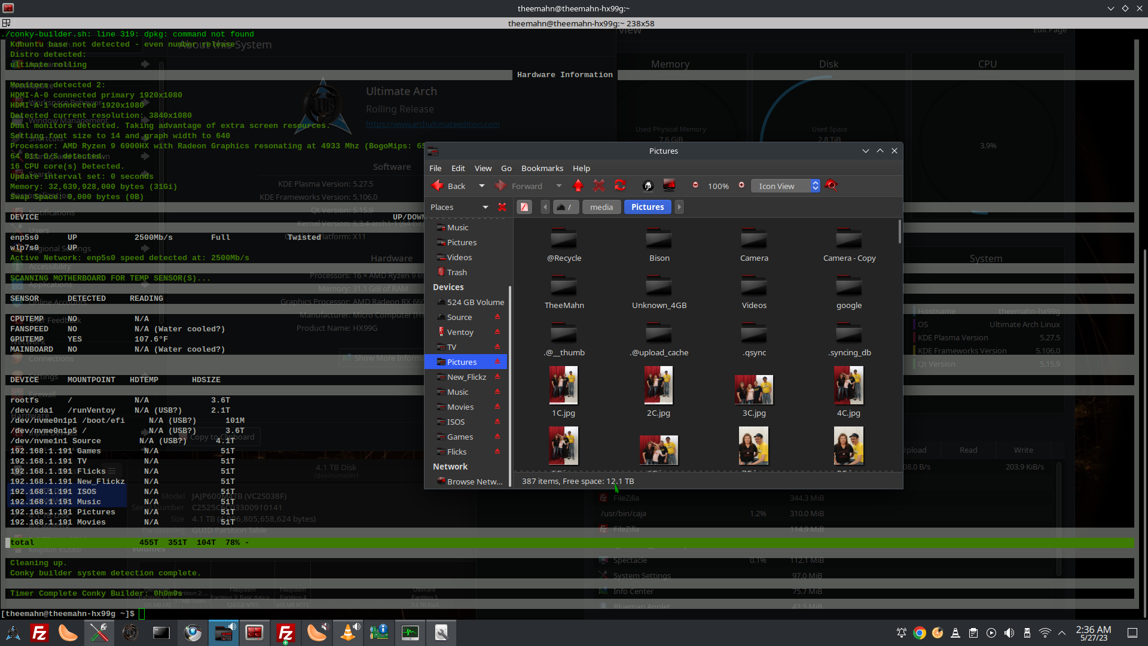Launch Clementine from the taskbar
Viewport: 1148px width, 646px height.
point(68,633)
